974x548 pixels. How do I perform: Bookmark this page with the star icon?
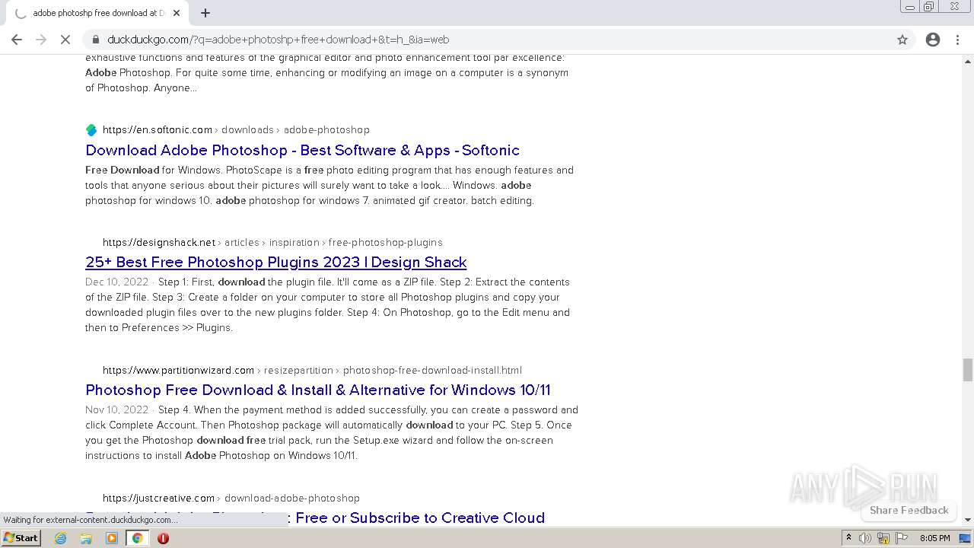pyautogui.click(x=902, y=40)
